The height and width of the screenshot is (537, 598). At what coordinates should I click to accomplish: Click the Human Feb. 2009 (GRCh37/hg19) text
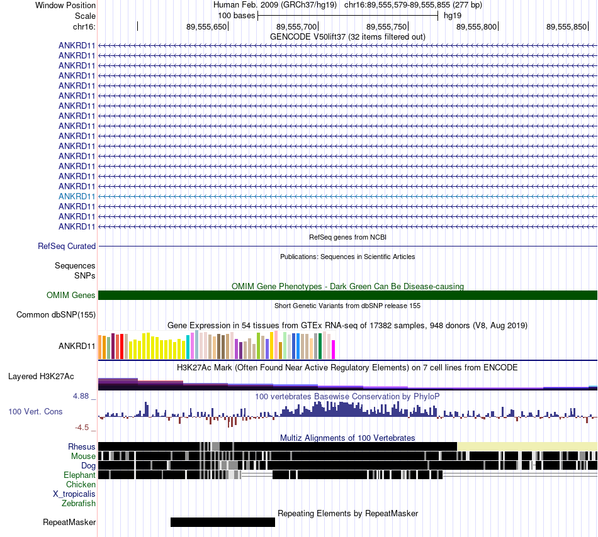click(275, 5)
